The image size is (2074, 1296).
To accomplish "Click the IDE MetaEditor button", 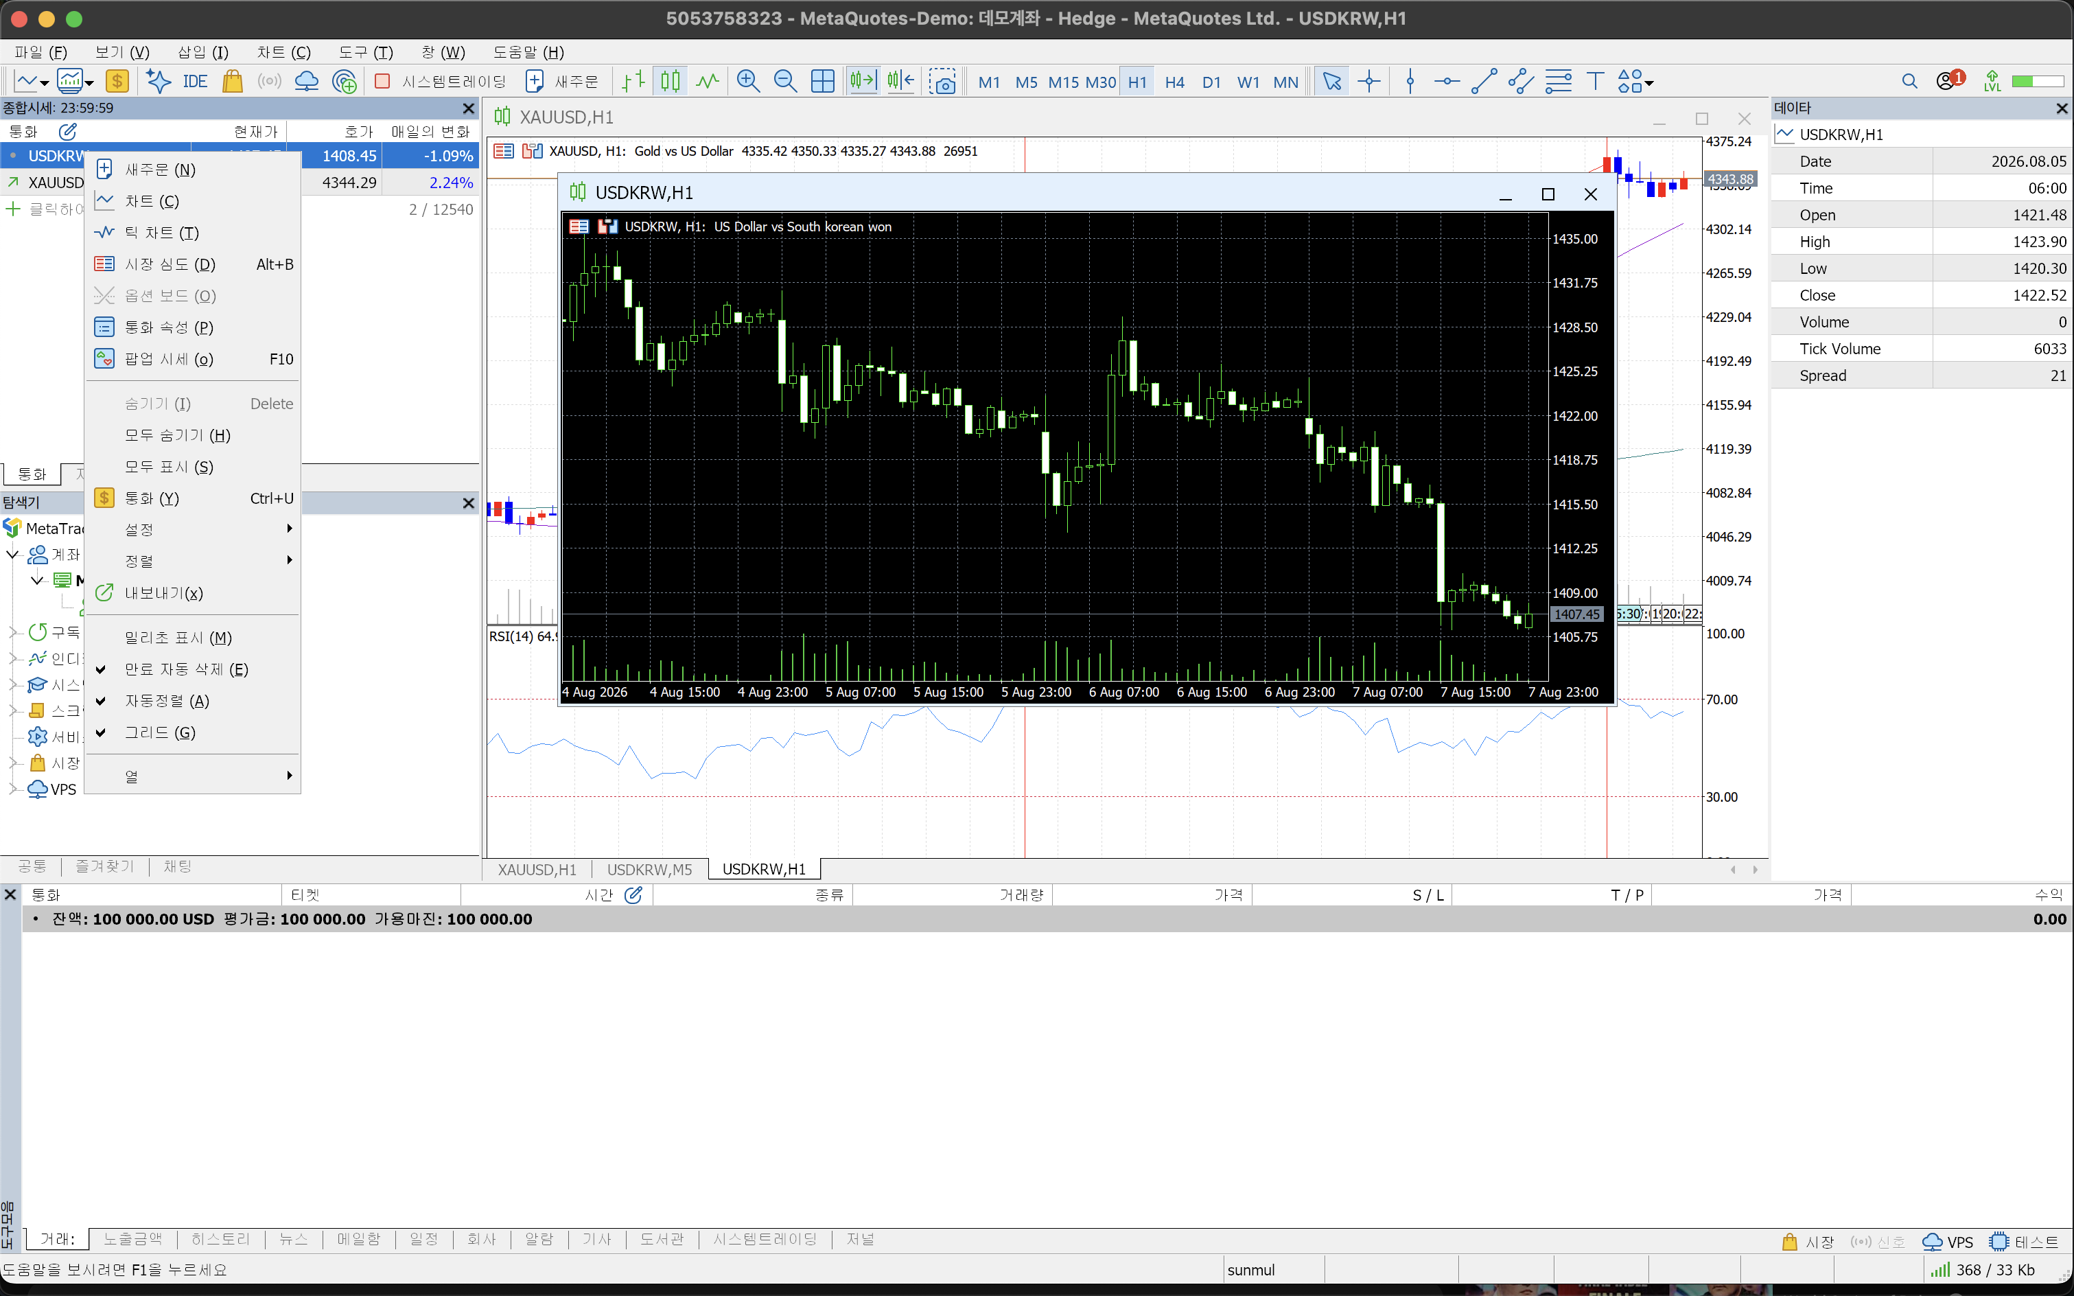I will click(x=194, y=82).
